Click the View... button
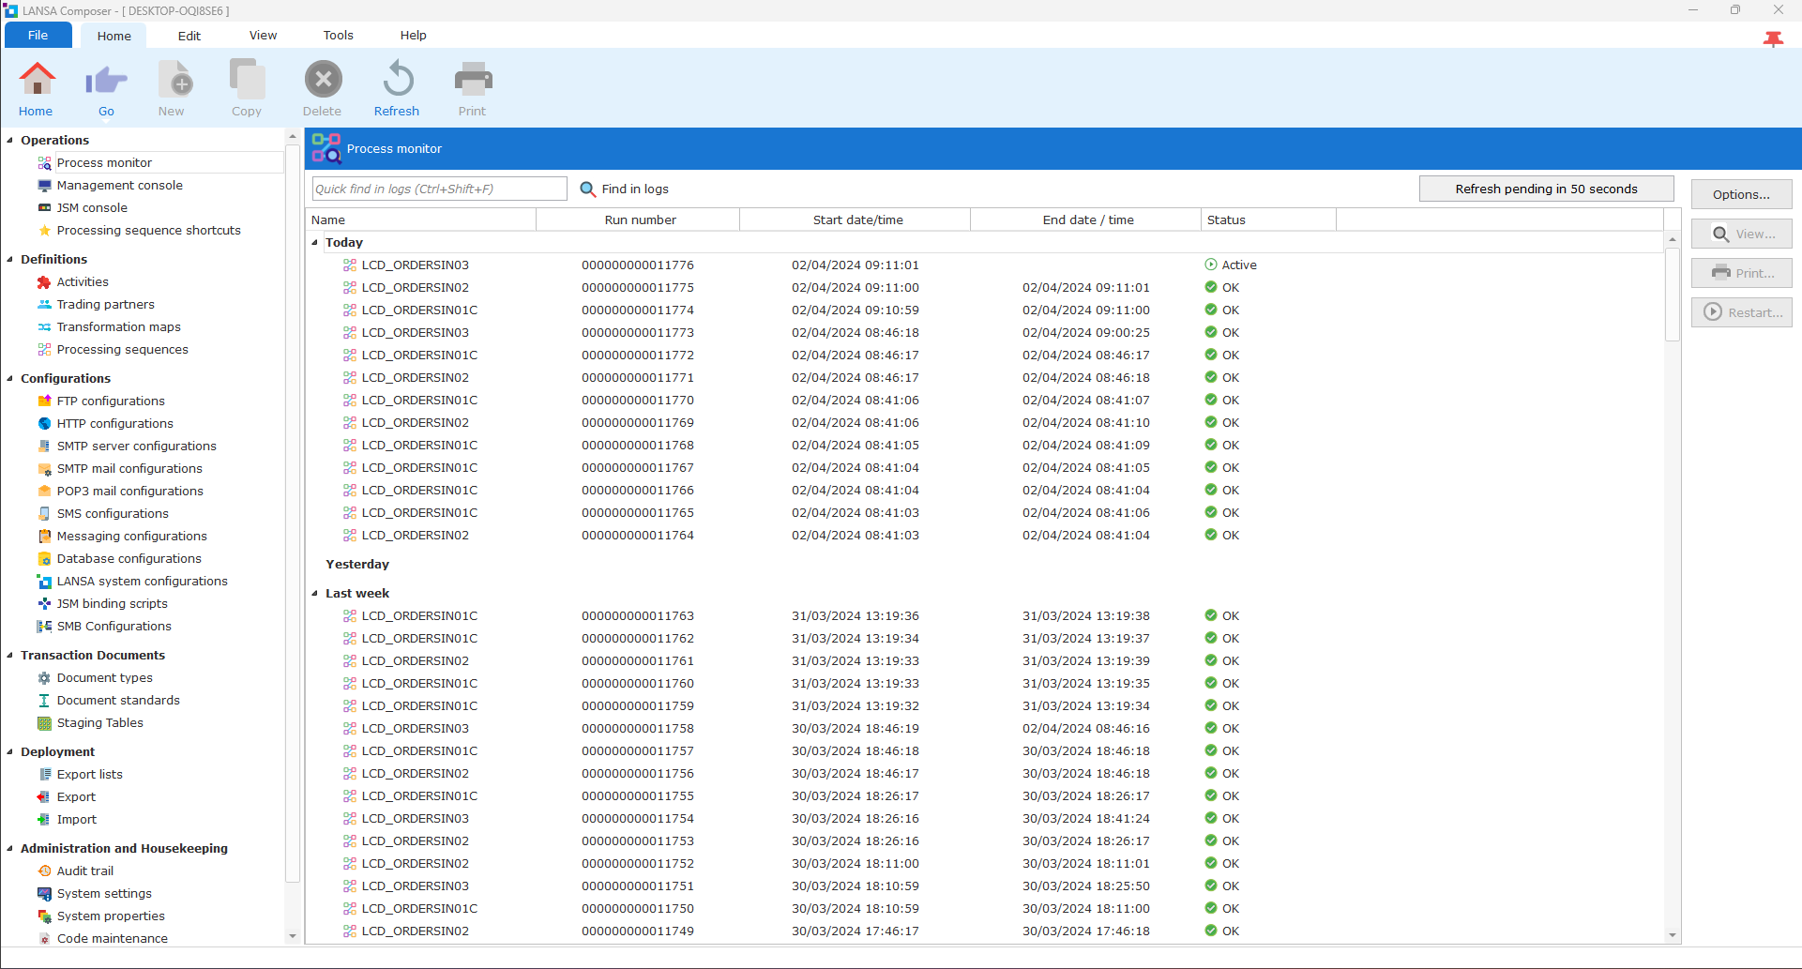1802x969 pixels. point(1741,234)
